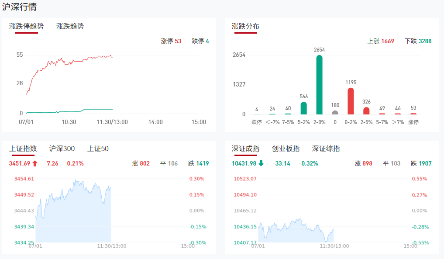Switch to the 沪深300 index tab
The height and width of the screenshot is (259, 444).
tap(62, 148)
